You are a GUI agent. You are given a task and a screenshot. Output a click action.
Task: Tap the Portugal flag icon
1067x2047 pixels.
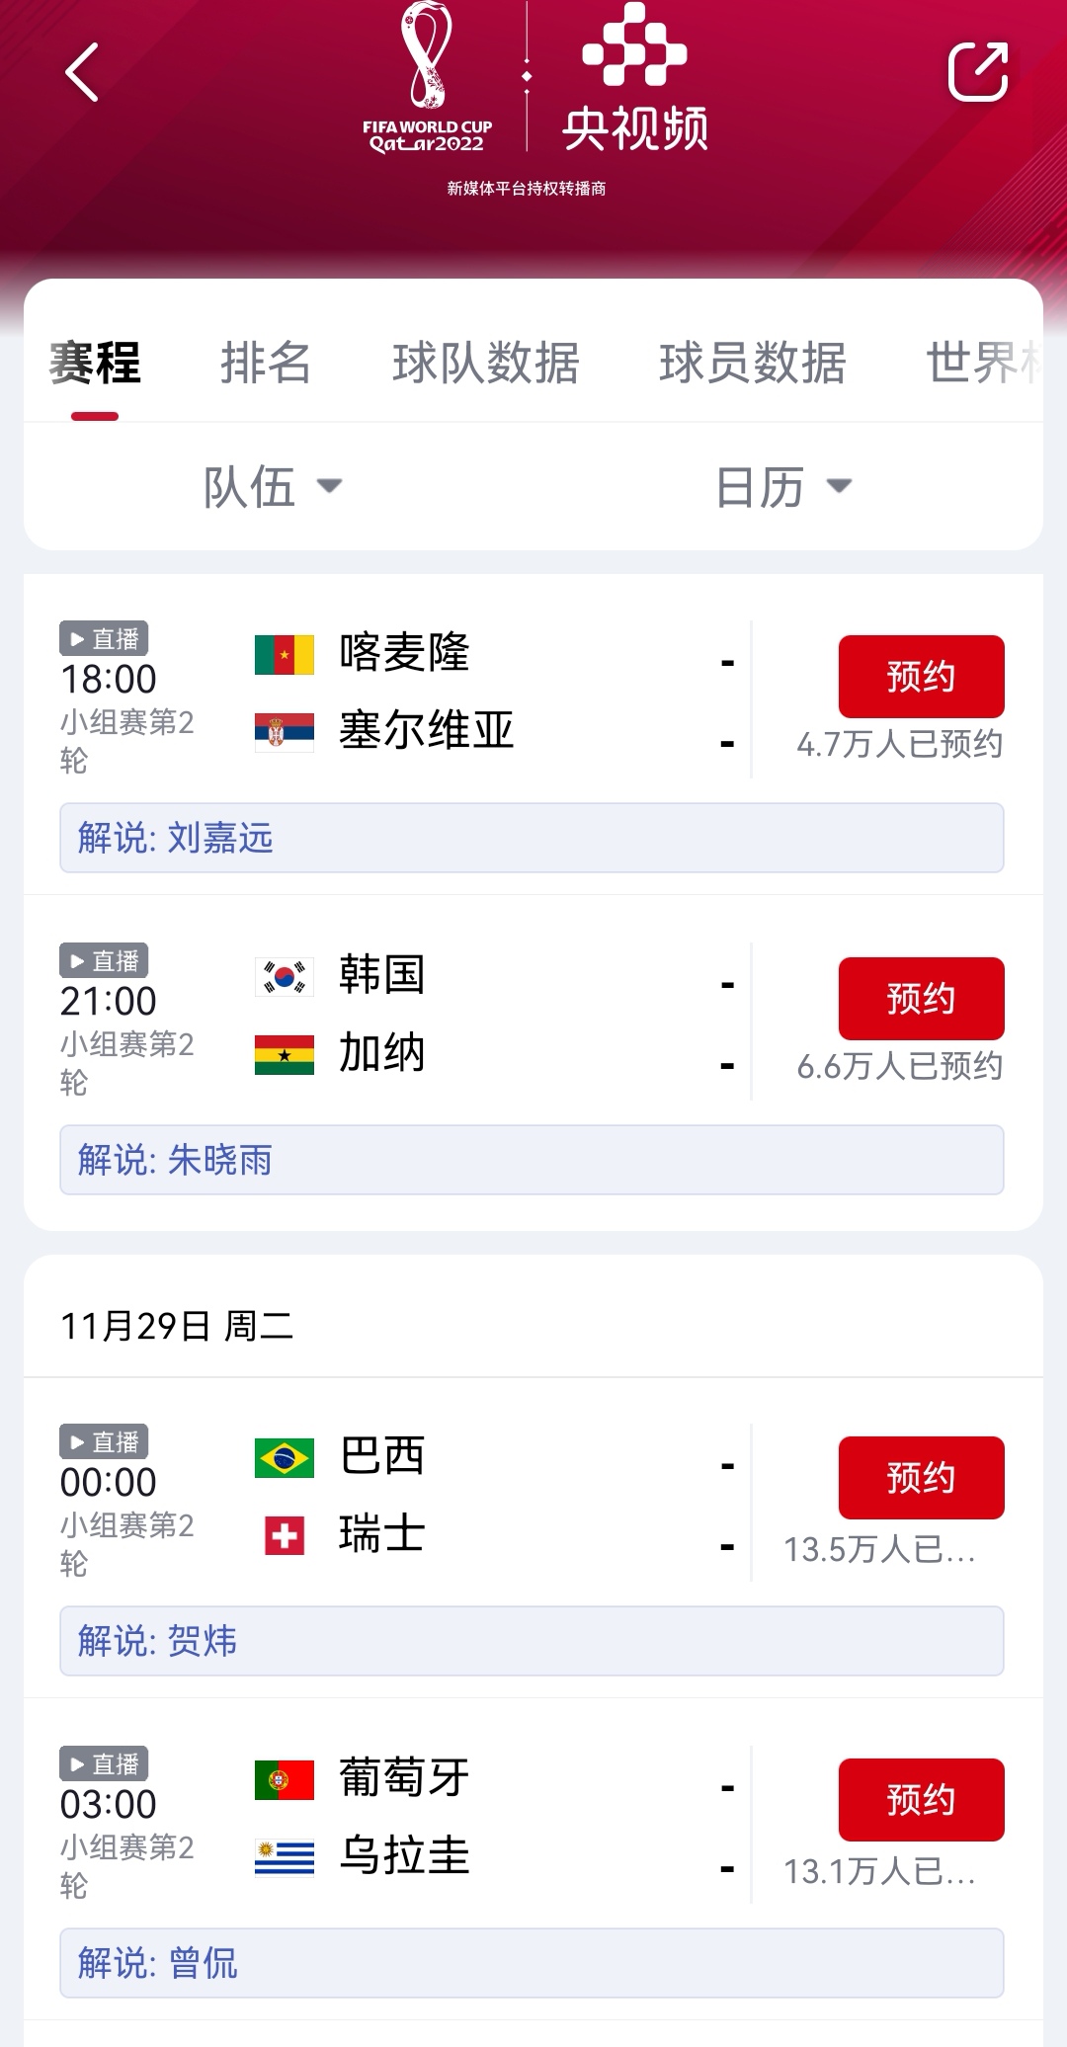[285, 1779]
